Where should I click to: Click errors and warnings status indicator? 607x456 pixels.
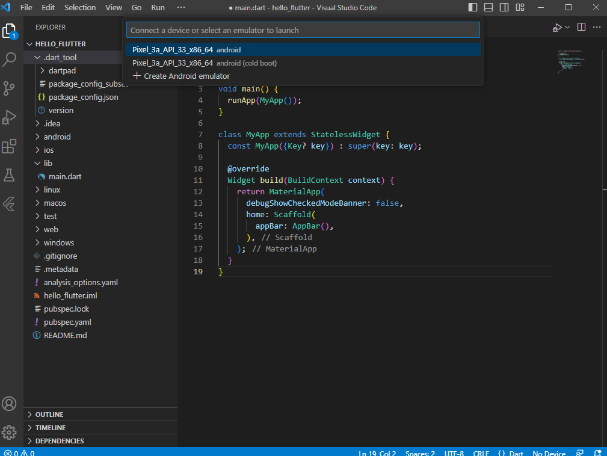(x=19, y=452)
